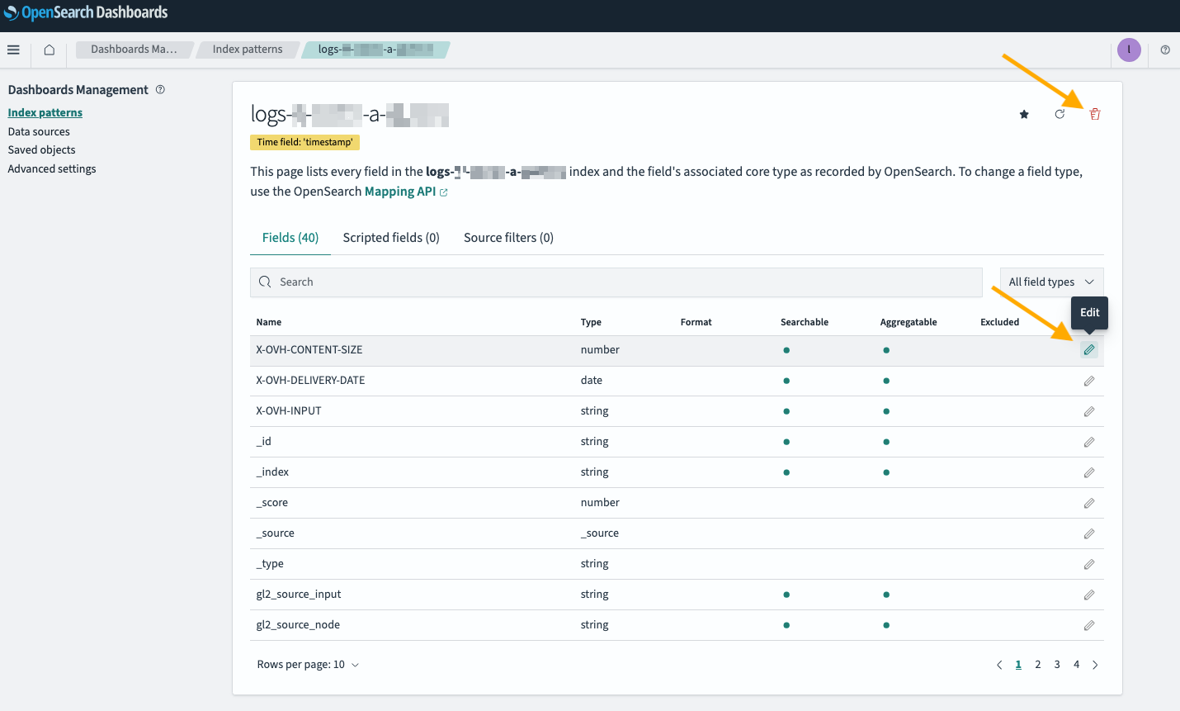Open Rows per page selector

(x=308, y=665)
